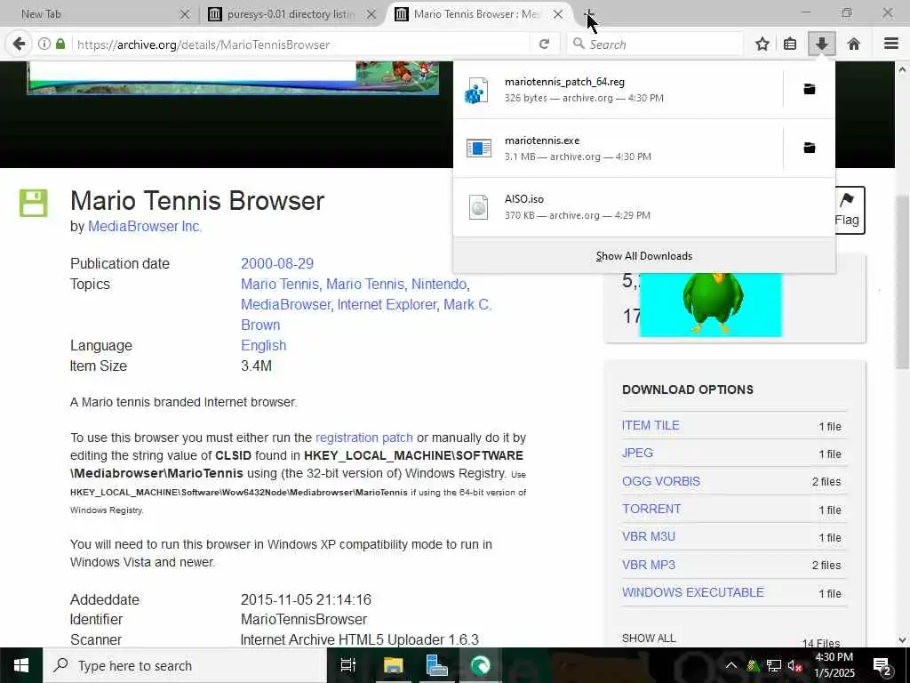Open the Nintendo topic link
Screen dimensions: 910x683
[439, 284]
